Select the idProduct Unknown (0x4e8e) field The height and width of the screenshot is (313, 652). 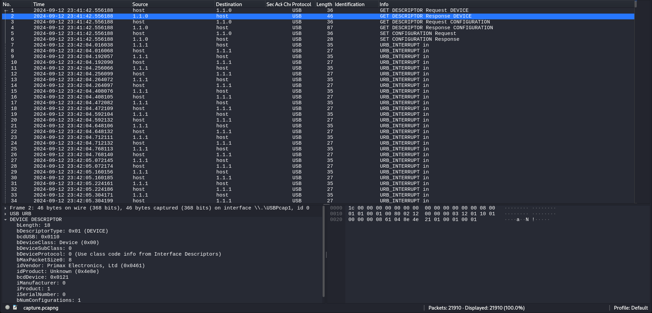point(58,272)
